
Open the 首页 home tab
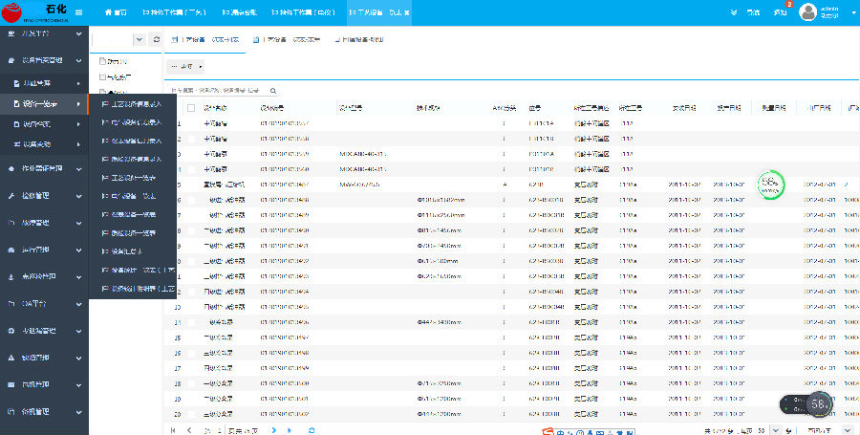(x=116, y=12)
